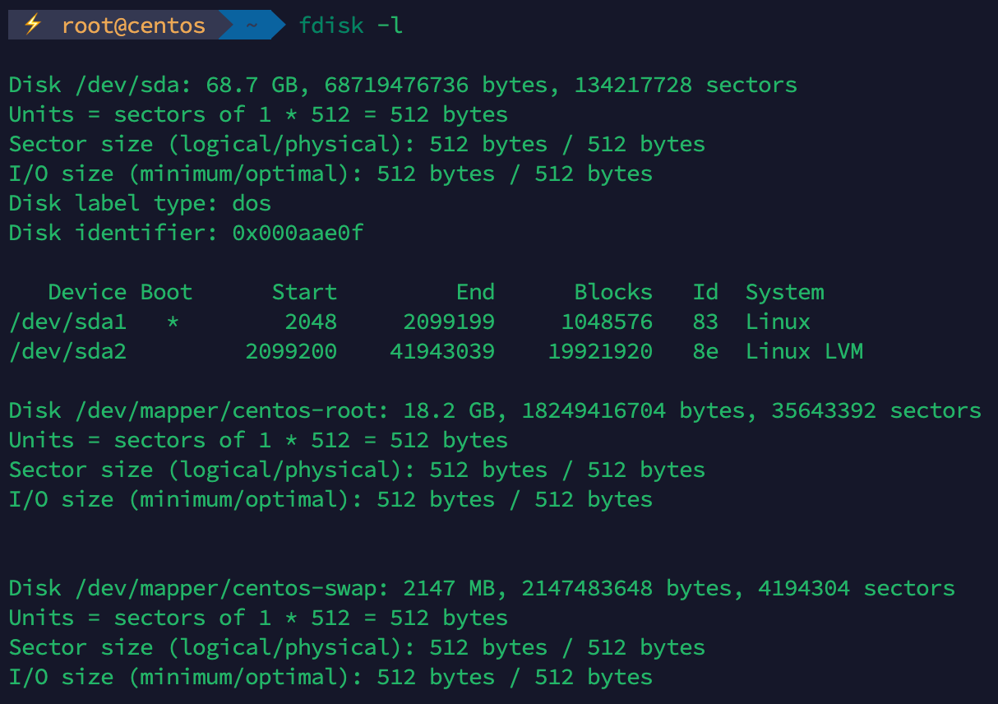
Task: Click the dos disk label type value
Action: point(252,203)
